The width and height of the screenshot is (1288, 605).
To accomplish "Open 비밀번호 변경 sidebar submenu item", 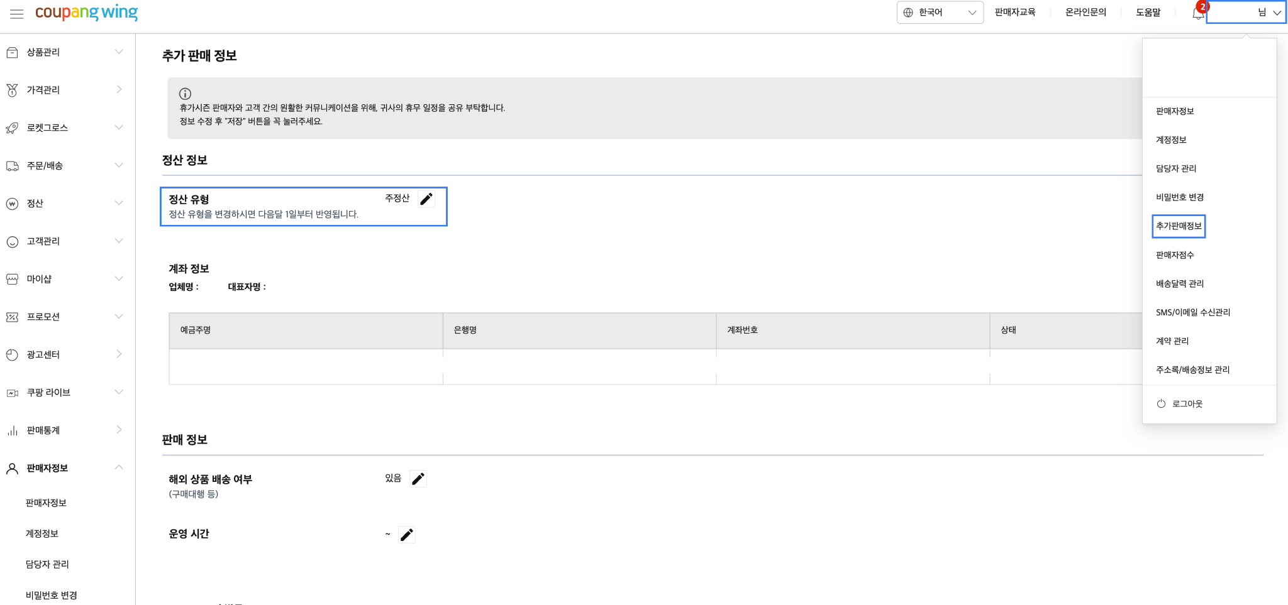I will coord(52,595).
